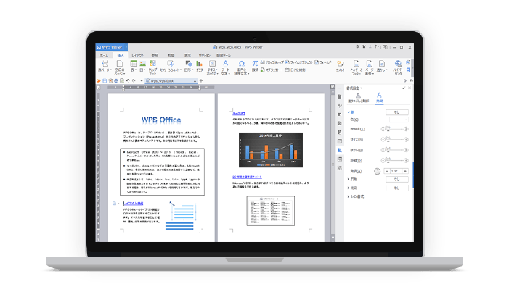This screenshot has width=509, height=305.
Task: Switch to the ホーム ribbon tab
Action: pos(104,55)
